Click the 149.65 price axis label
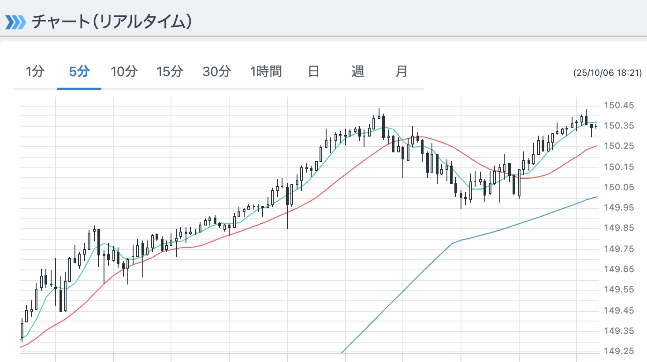The width and height of the screenshot is (647, 362). tap(619, 269)
